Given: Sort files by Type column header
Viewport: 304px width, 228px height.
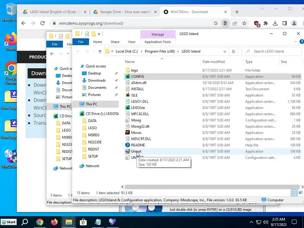Looking at the screenshot, I should pyautogui.click(x=249, y=62).
